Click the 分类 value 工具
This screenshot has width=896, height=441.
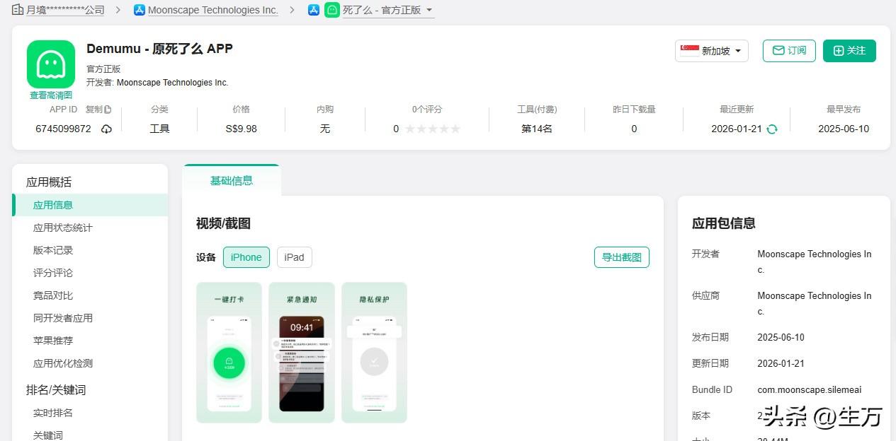coord(159,129)
